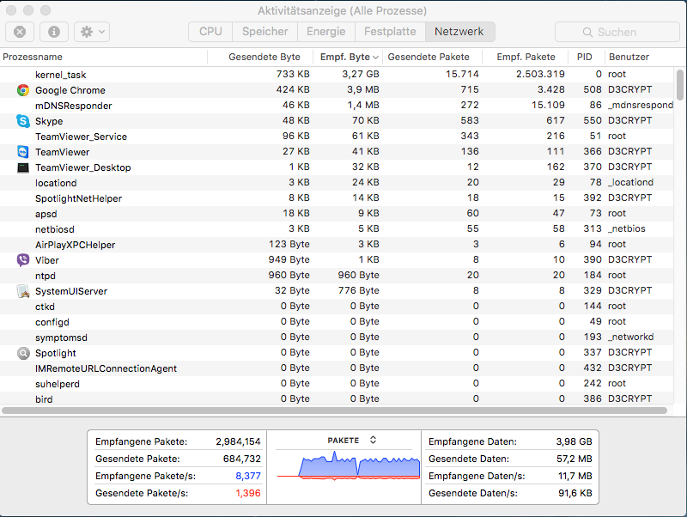Select the IMRemoteURLConnectionAgent process
The image size is (687, 517).
[x=337, y=368]
